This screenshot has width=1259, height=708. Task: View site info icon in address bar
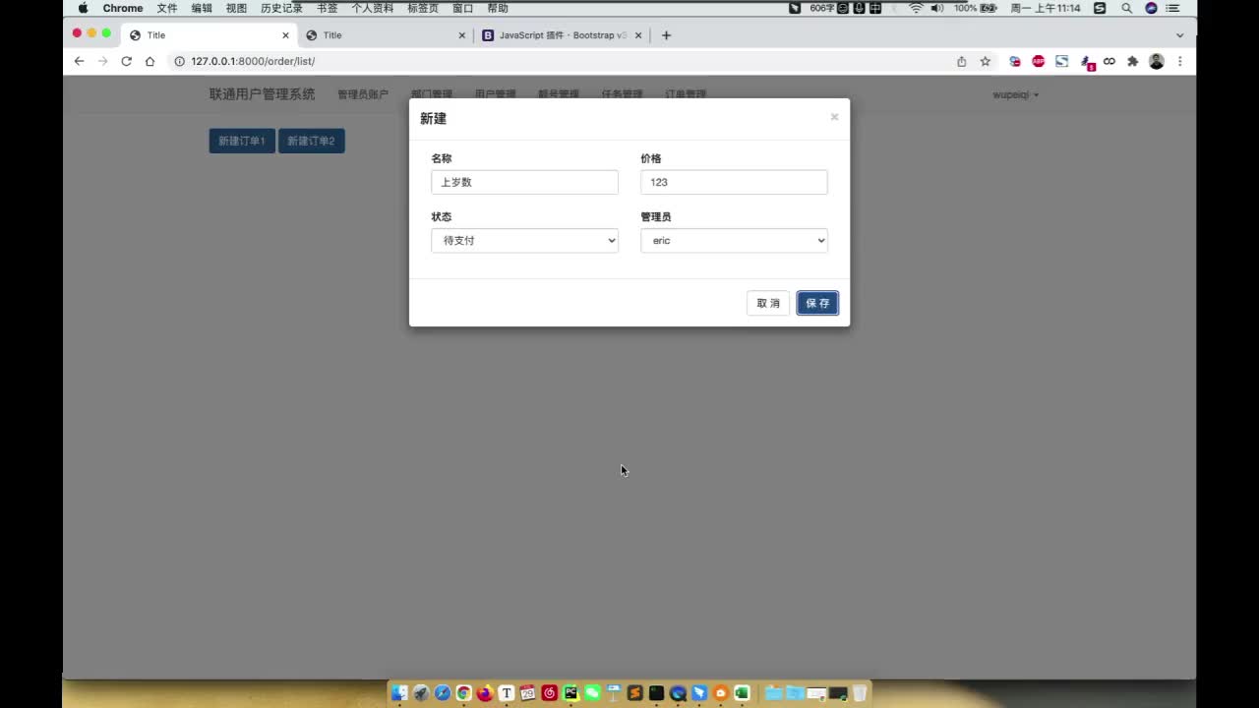(x=179, y=61)
